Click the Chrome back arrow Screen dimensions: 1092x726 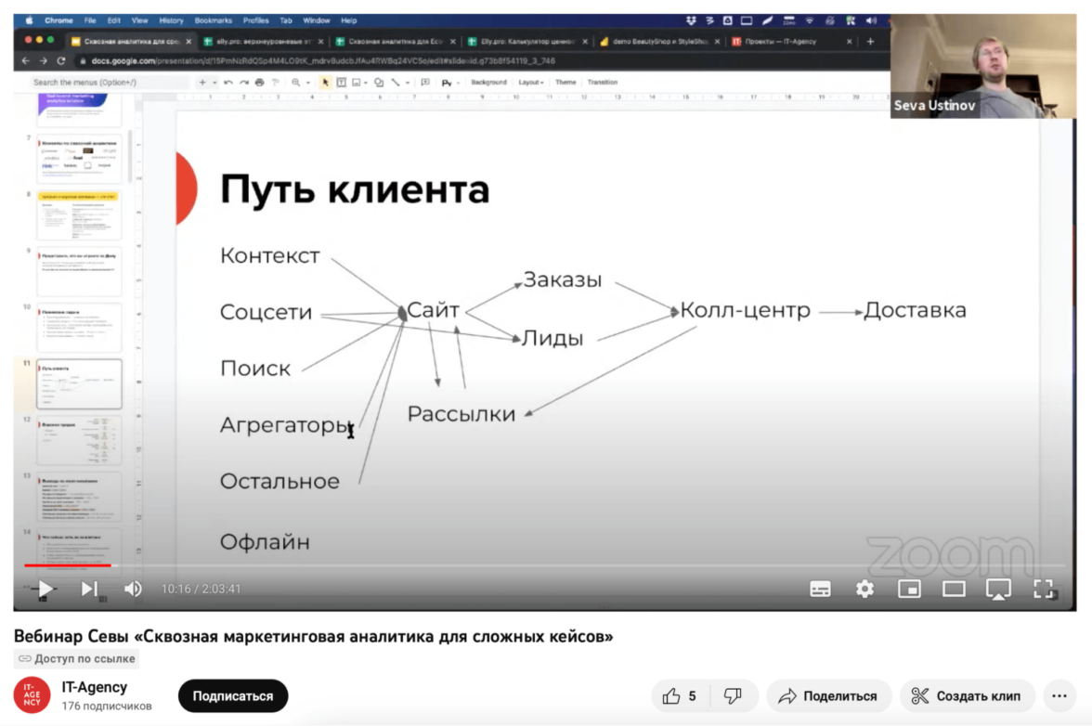[x=26, y=61]
